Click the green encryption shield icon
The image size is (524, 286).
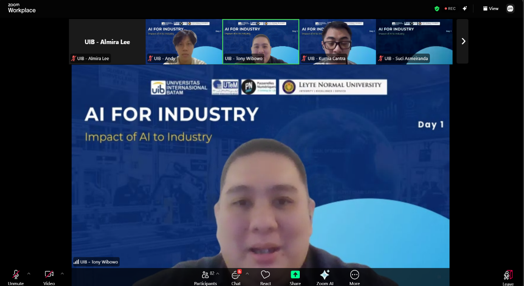[x=437, y=9]
